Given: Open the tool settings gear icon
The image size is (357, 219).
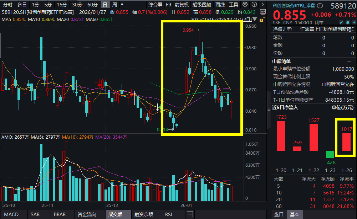Looking at the screenshot, I should (245, 4).
